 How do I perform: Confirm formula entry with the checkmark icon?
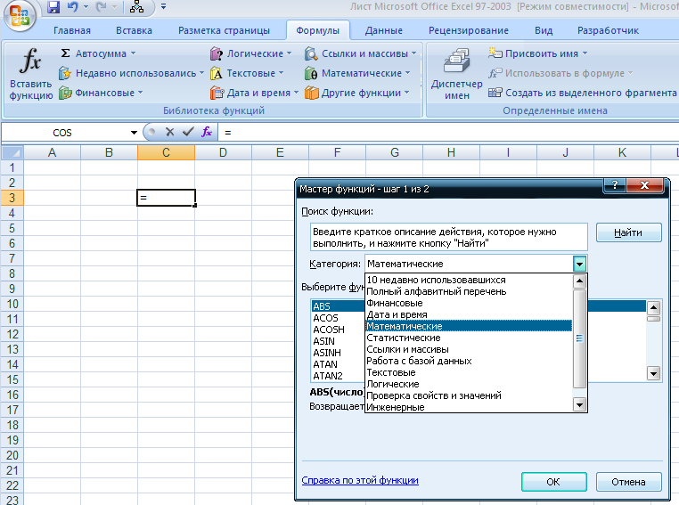[x=188, y=132]
